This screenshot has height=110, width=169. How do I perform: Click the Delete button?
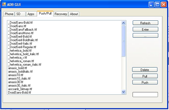coord(145,70)
